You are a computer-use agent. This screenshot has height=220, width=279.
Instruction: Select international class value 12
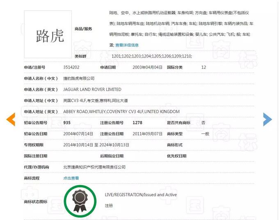(204, 67)
